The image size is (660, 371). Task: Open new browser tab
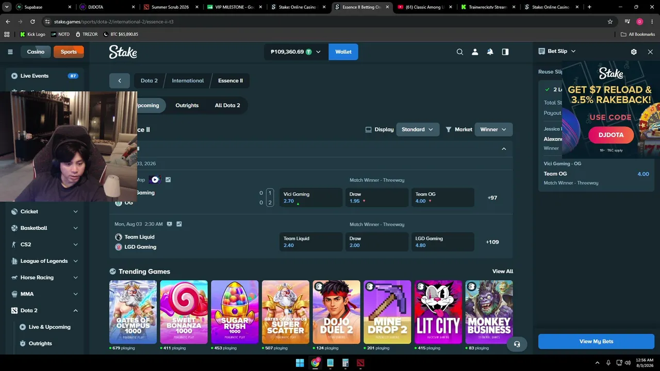589,7
